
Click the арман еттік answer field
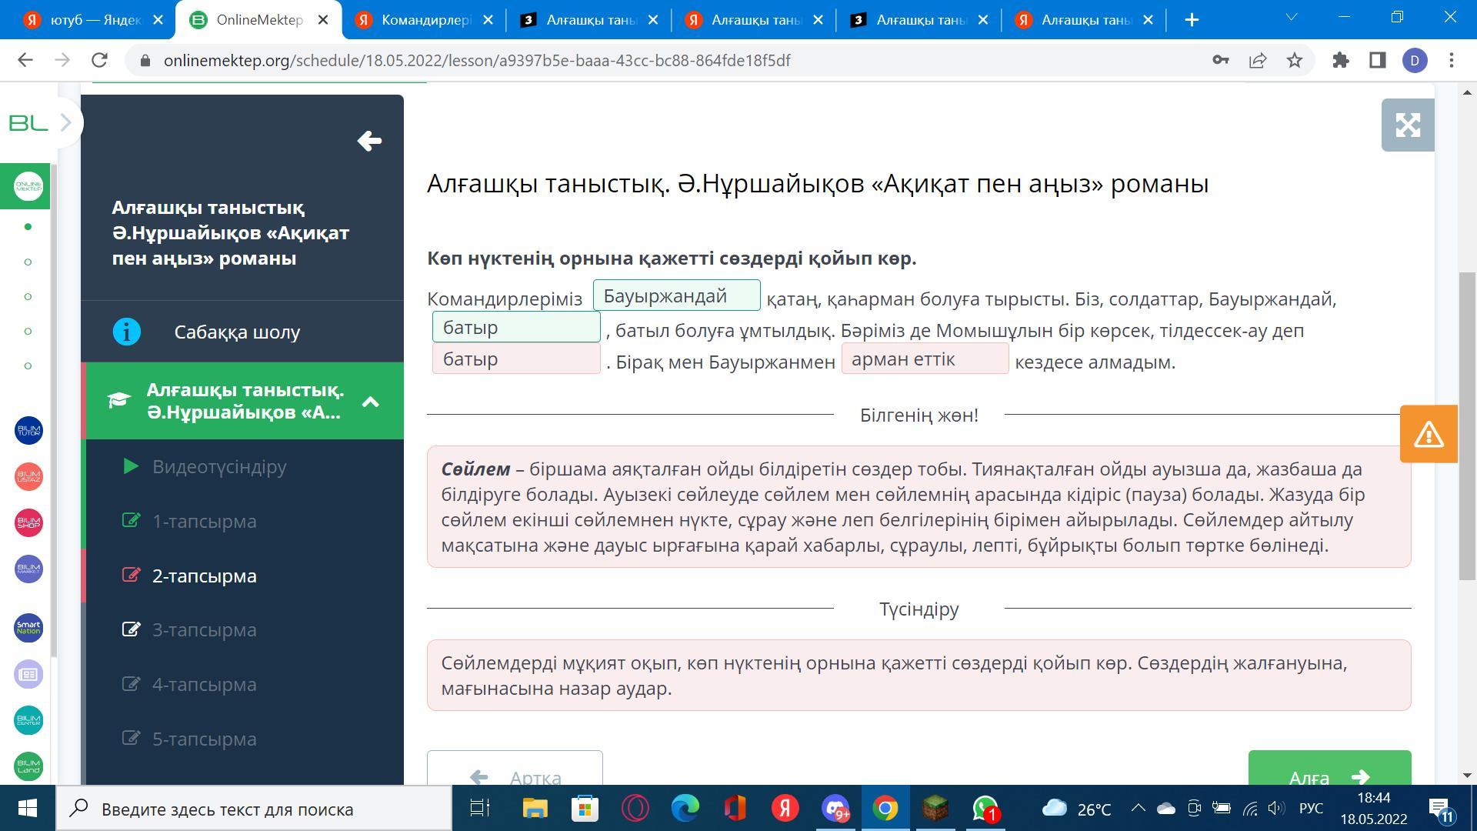[x=924, y=359]
